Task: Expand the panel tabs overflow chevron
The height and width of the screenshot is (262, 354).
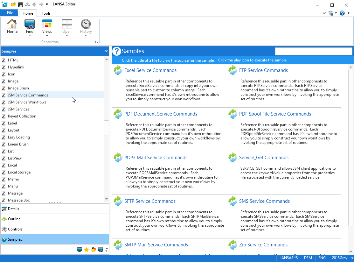Action: (106, 249)
